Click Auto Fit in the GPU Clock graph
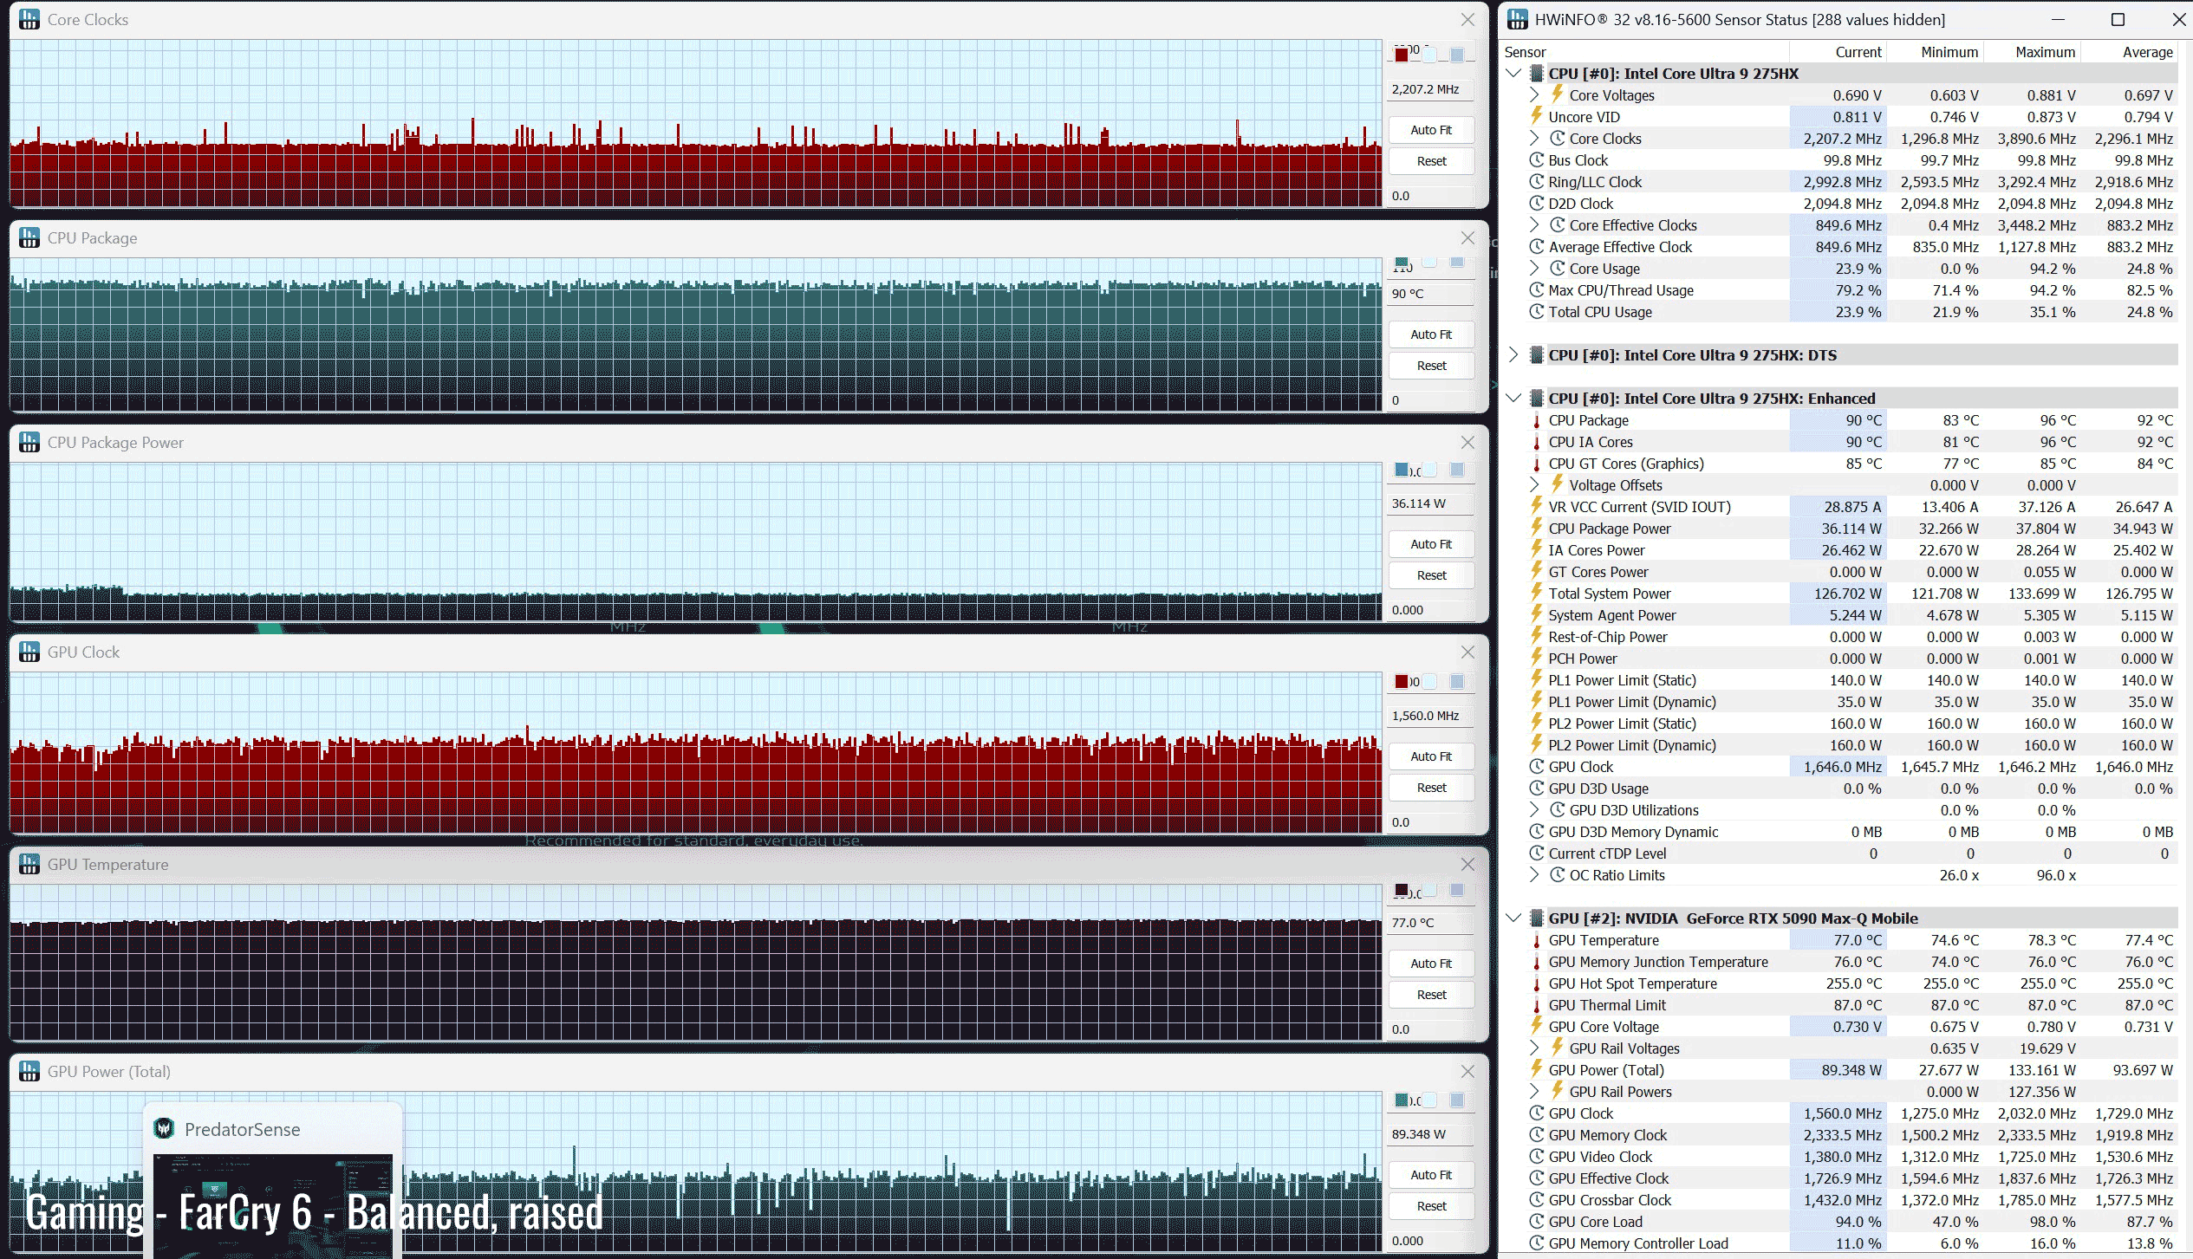The image size is (2193, 1259). point(1431,756)
